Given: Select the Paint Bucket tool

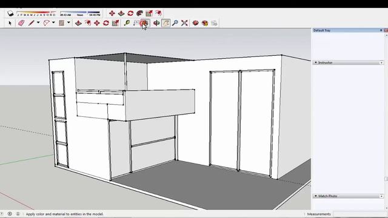Looking at the screenshot, I should (145, 23).
